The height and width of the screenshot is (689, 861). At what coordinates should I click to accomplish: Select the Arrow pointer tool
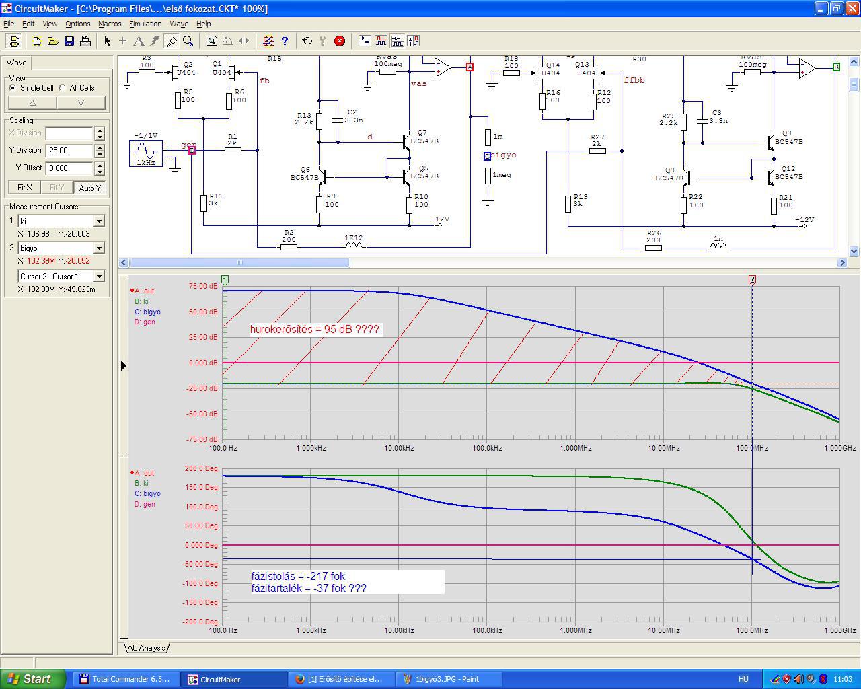coord(107,41)
